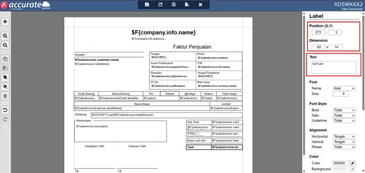Open the Underline dropdown
The width and height of the screenshot is (365, 173).
click(x=344, y=121)
